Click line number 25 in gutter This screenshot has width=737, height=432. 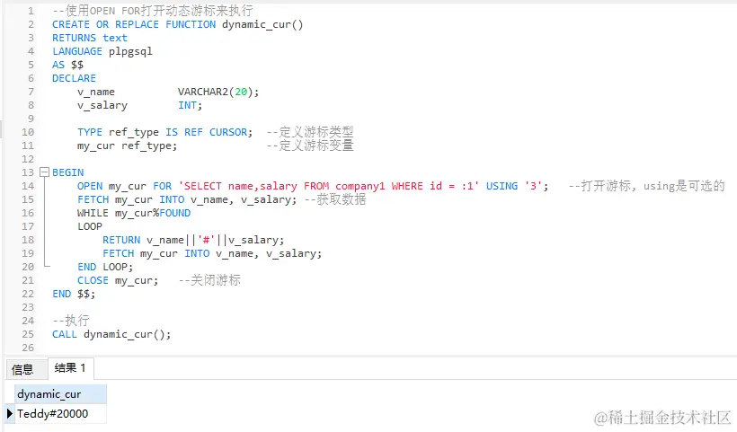(28, 334)
